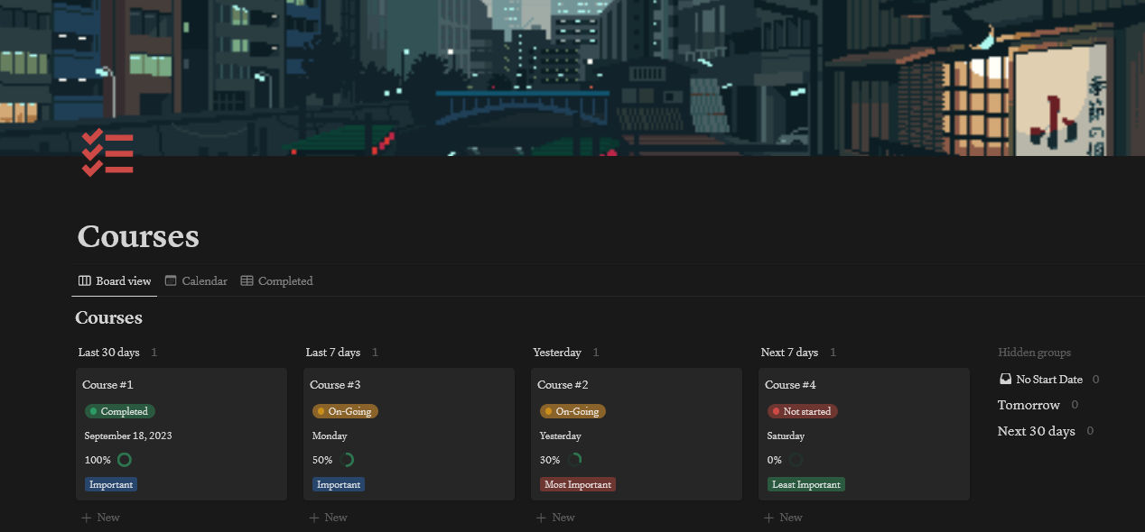Open the Completed tab

click(x=276, y=281)
